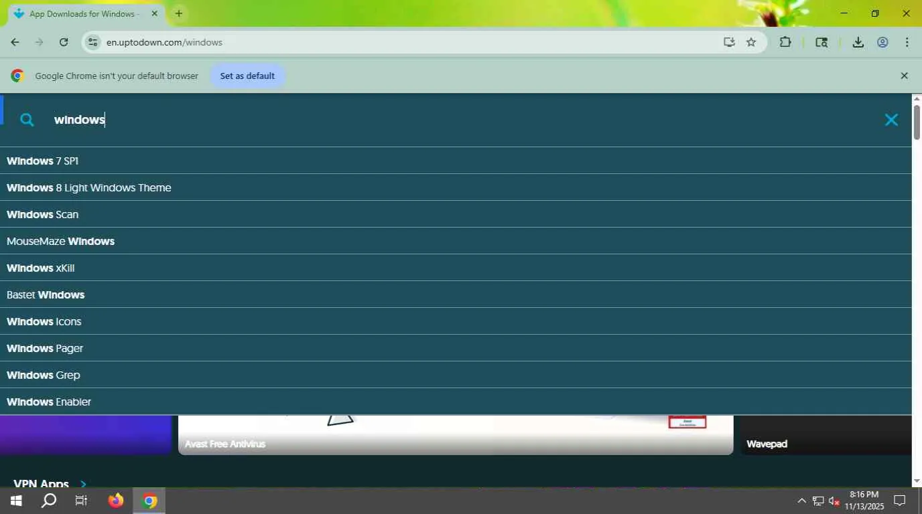The height and width of the screenshot is (514, 922).
Task: Click the page scrollbar up arrow
Action: click(917, 99)
